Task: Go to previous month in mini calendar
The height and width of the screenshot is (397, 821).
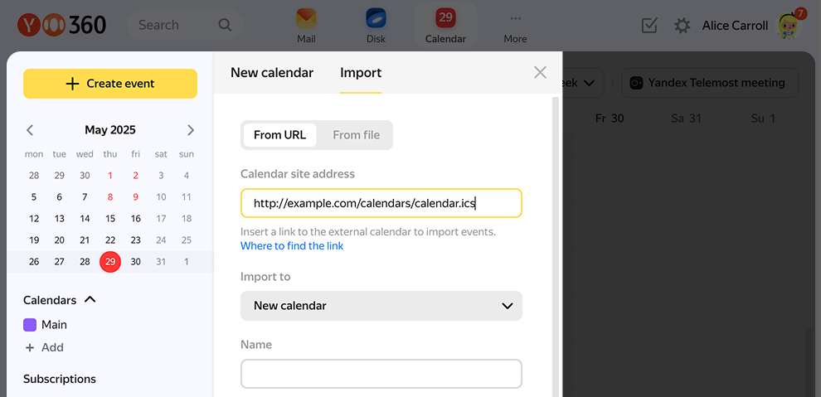Action: pos(30,130)
